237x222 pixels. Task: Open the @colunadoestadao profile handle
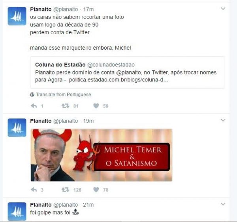[111, 65]
